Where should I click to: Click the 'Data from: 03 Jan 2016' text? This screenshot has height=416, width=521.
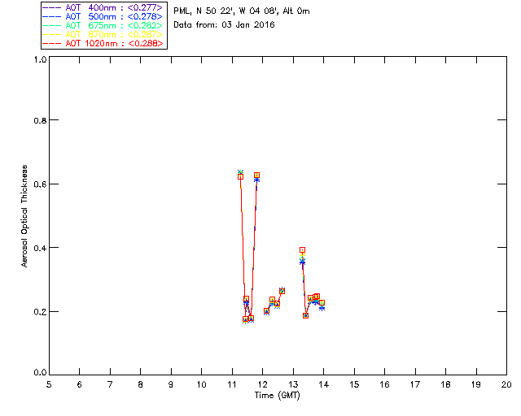point(224,24)
